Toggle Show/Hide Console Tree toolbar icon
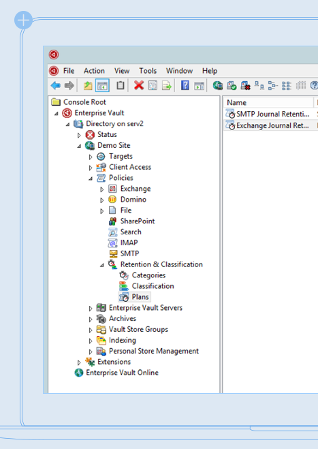The height and width of the screenshot is (449, 318). tap(102, 85)
